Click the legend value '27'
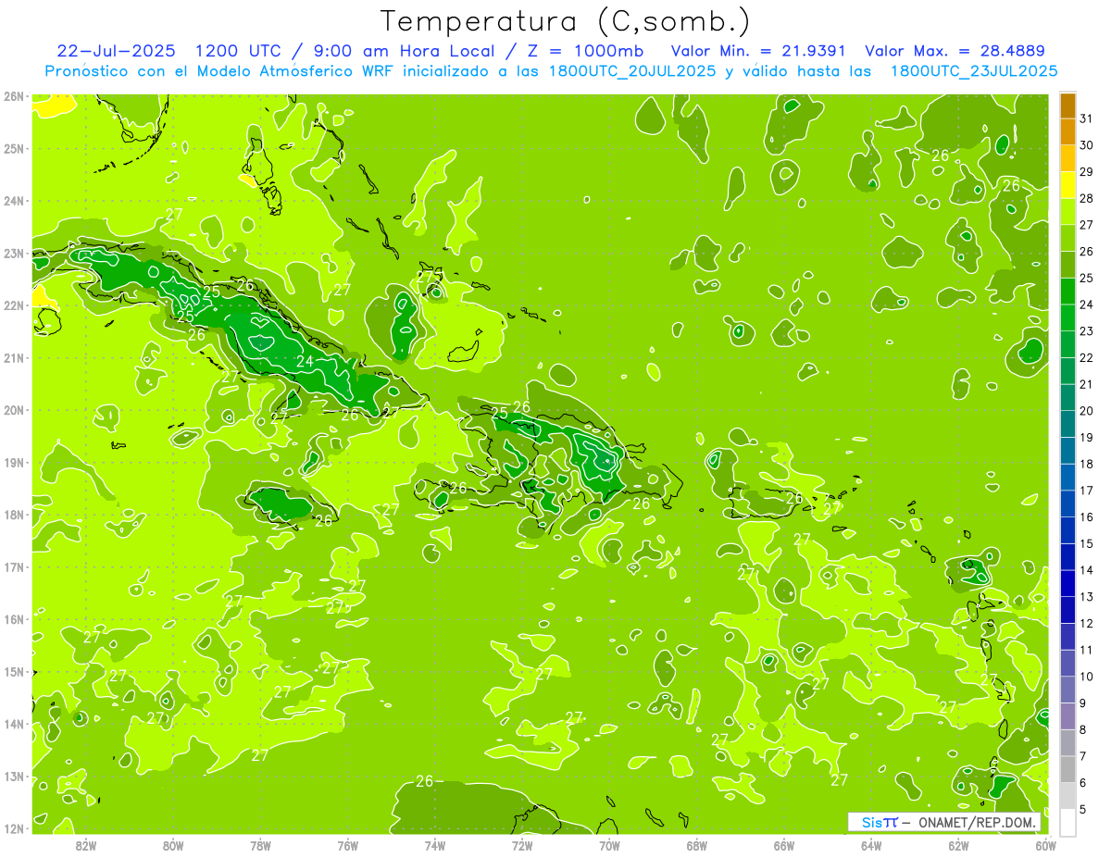The width and height of the screenshot is (1111, 858). click(x=1087, y=225)
